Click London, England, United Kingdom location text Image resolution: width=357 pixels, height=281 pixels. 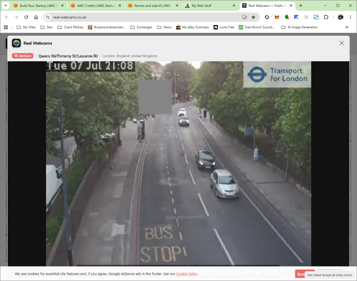pos(130,56)
